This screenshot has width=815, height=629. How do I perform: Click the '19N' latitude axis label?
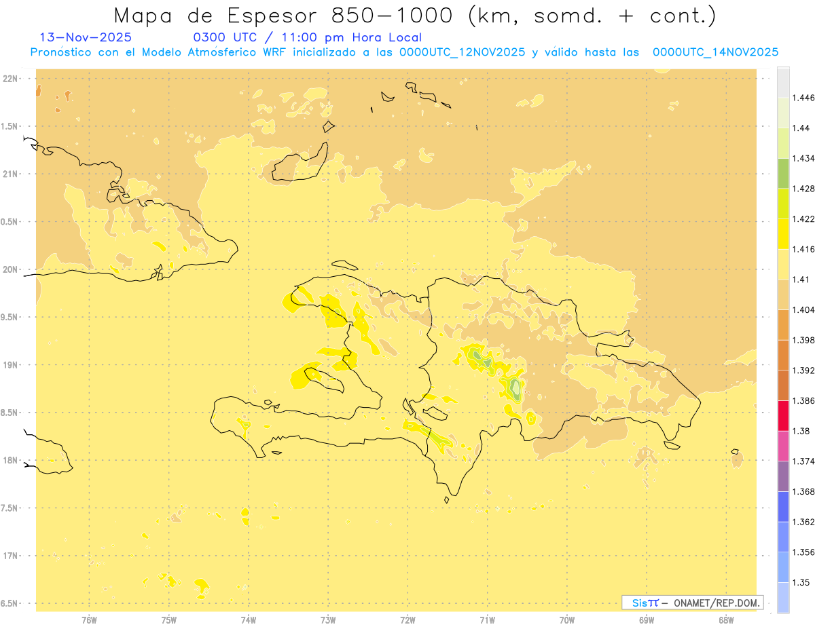[11, 365]
